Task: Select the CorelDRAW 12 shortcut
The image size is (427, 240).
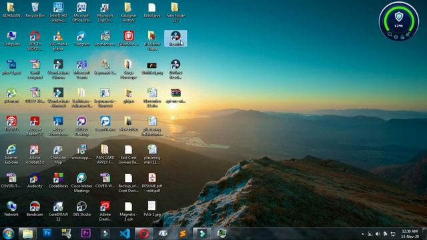Action: [58, 211]
